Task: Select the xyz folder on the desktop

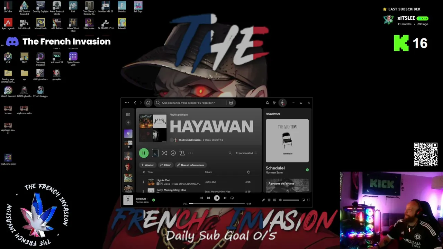Action: point(24,75)
